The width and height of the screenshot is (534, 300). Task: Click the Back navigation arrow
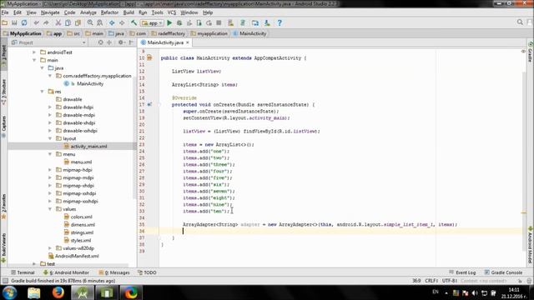coord(112,22)
